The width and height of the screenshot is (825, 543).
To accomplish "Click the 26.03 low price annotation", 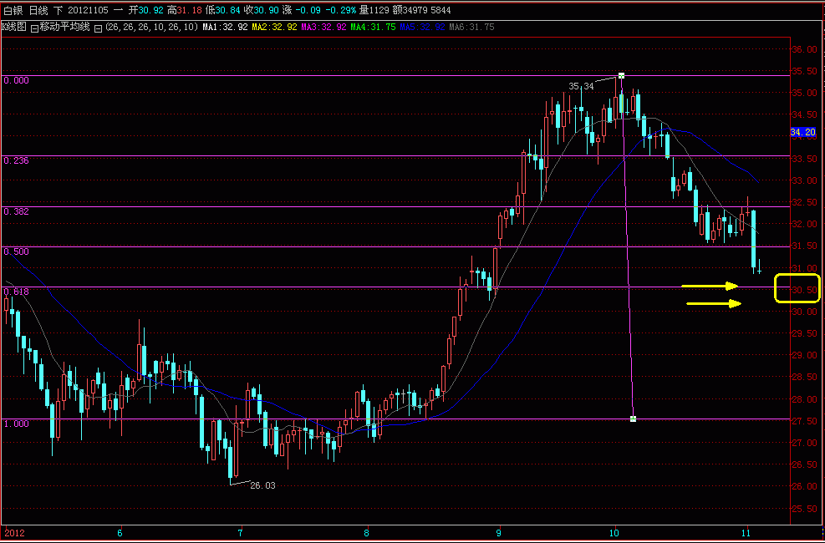I will (x=262, y=485).
